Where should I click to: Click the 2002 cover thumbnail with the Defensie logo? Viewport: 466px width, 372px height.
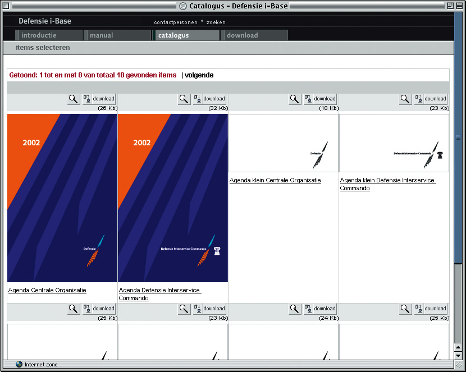click(62, 198)
